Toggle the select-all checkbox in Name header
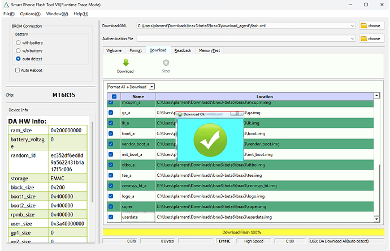390x251 pixels. coord(114,97)
